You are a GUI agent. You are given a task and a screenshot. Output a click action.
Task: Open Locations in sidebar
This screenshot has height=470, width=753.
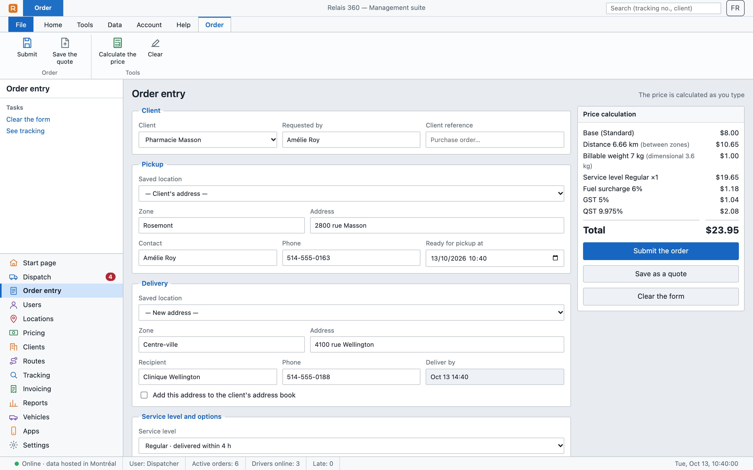coord(62,319)
